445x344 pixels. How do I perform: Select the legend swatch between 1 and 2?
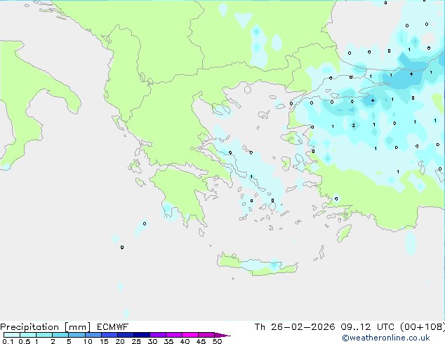(44, 336)
